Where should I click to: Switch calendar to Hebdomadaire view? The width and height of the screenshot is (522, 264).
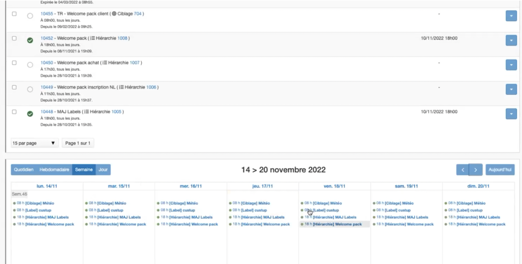point(54,170)
